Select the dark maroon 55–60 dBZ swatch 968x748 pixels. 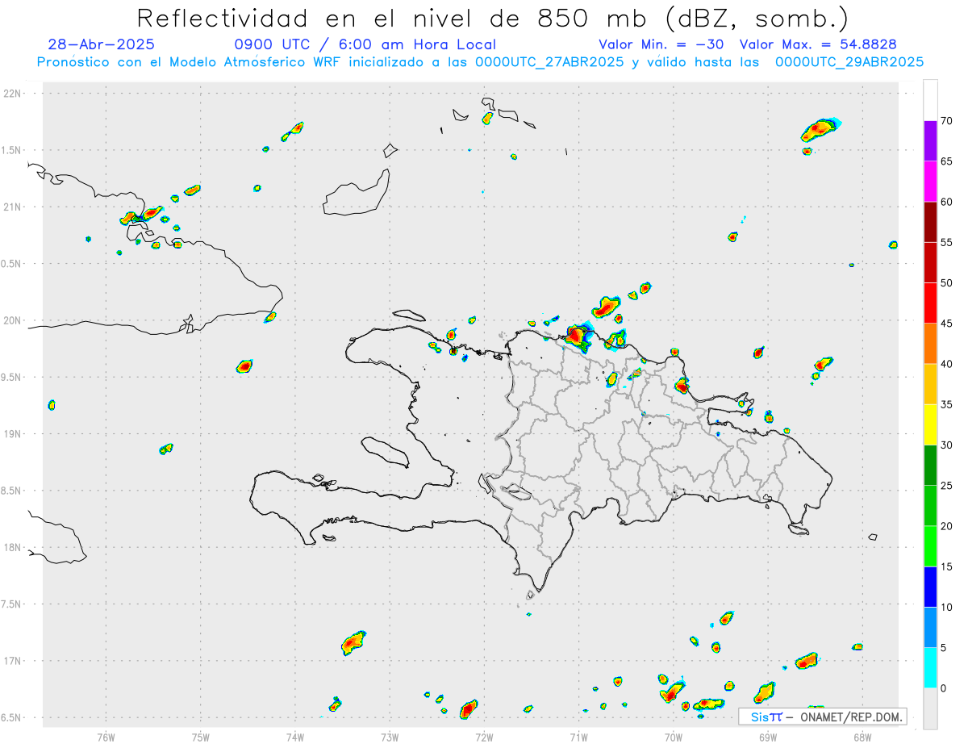pos(931,222)
